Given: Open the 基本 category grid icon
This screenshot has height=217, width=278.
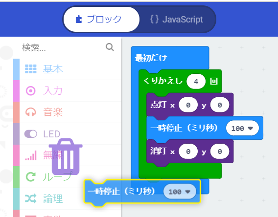Looking at the screenshot, I should coord(31,69).
